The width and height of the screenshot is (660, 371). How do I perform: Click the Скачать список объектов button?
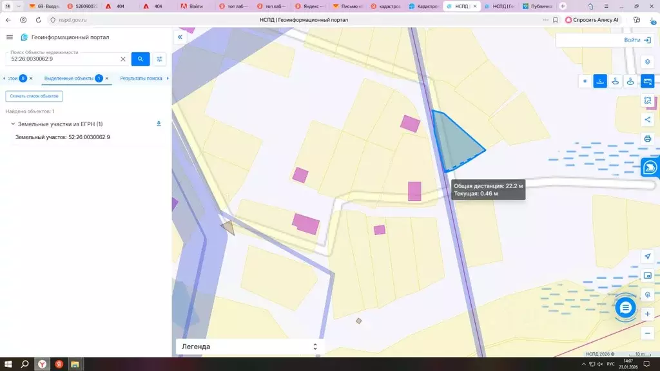pos(34,96)
